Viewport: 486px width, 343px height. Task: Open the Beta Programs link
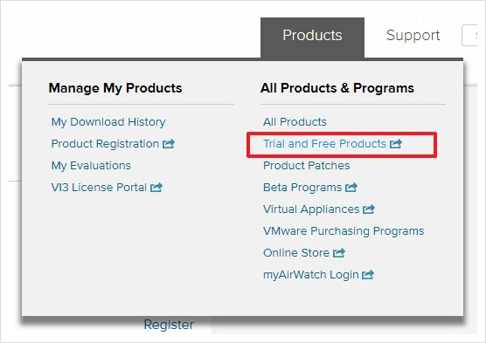302,188
